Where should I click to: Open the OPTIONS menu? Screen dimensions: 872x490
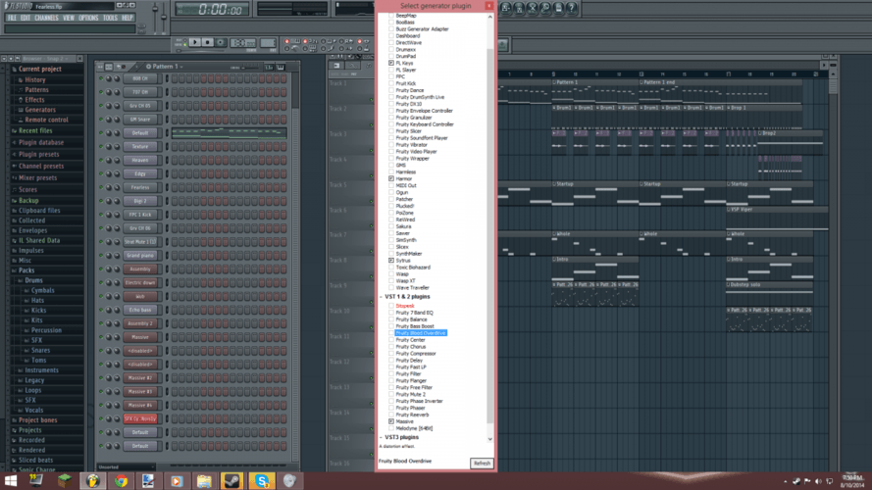coord(88,18)
